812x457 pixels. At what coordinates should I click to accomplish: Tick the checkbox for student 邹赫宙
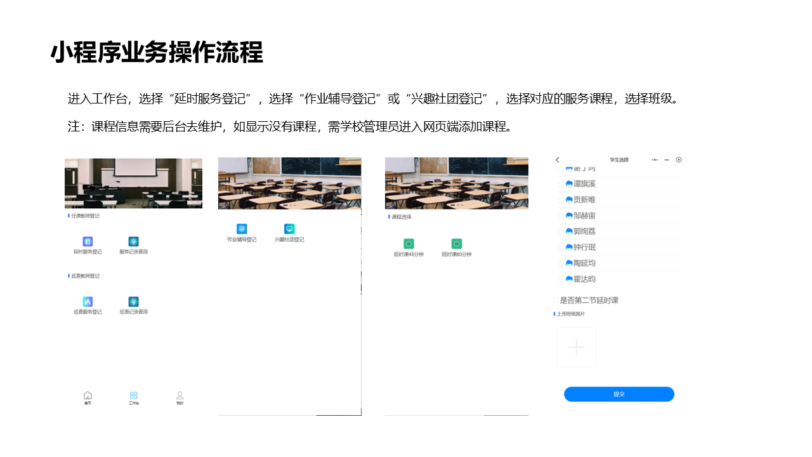[x=561, y=216]
